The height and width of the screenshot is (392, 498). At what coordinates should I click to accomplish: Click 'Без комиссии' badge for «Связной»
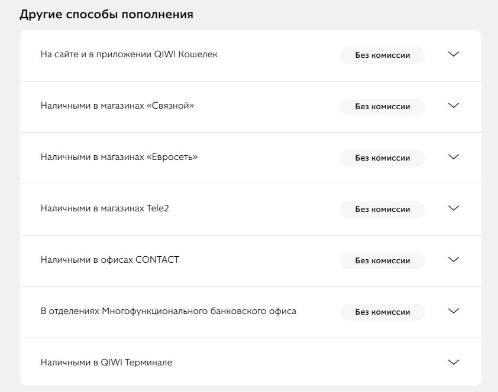383,106
